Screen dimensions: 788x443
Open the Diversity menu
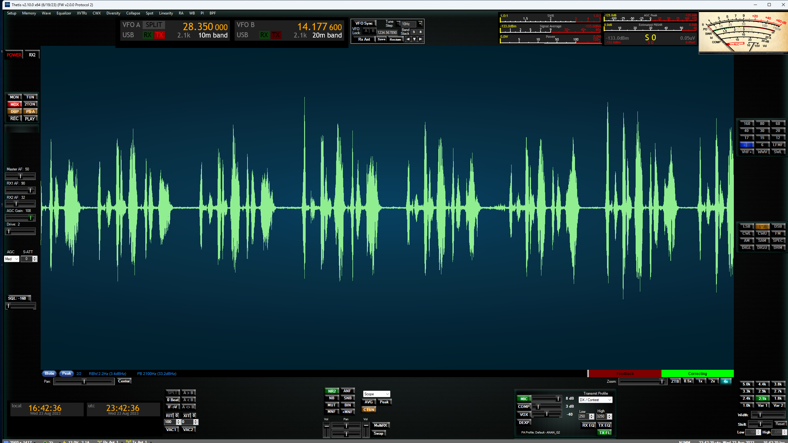click(x=113, y=13)
